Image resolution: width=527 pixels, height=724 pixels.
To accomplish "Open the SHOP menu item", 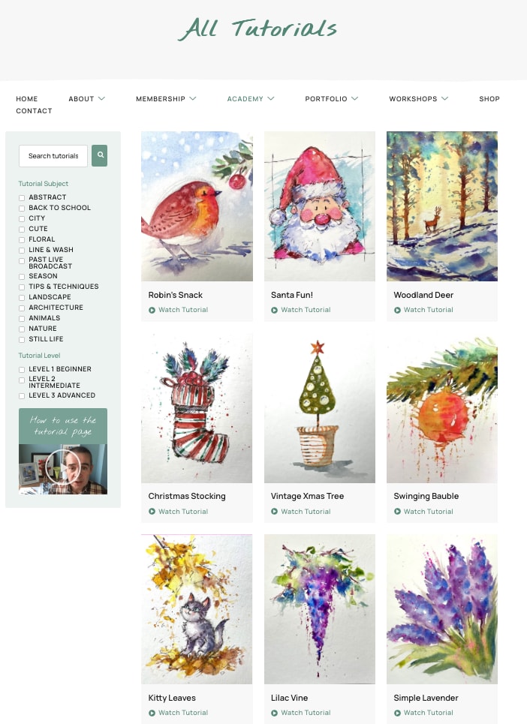I will tap(489, 99).
